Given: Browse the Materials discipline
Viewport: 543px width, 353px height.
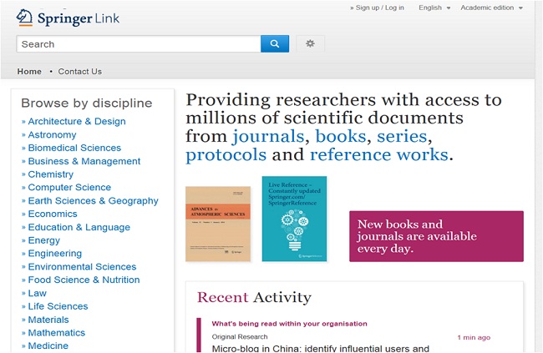Looking at the screenshot, I should pos(48,320).
